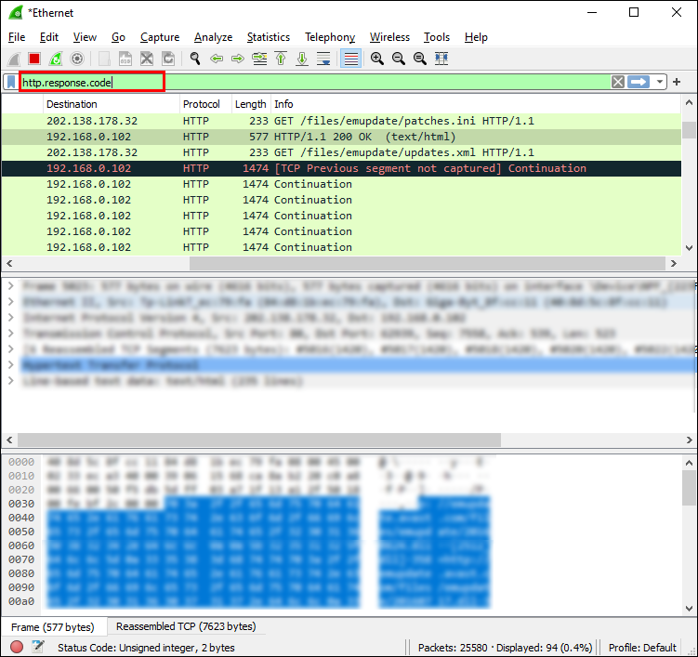Screen dimensions: 698x657
Task: Click the hex dump vertical scrollbar thumb
Action: click(x=689, y=488)
